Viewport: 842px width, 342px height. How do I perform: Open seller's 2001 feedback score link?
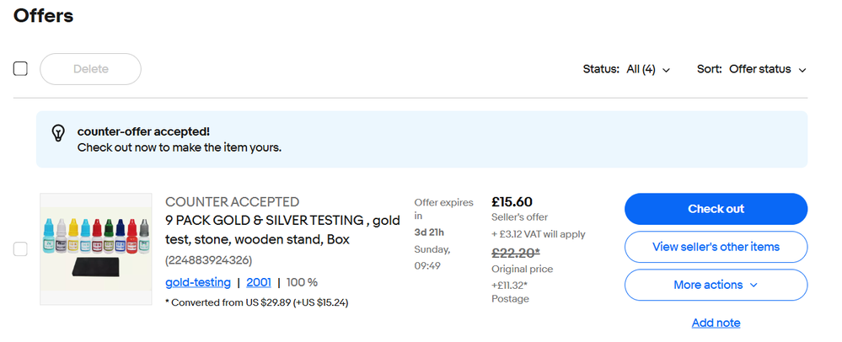tap(260, 282)
